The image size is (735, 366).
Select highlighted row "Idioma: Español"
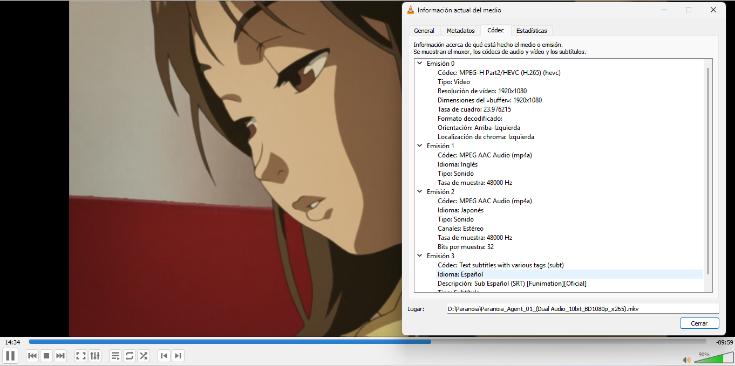pyautogui.click(x=569, y=274)
